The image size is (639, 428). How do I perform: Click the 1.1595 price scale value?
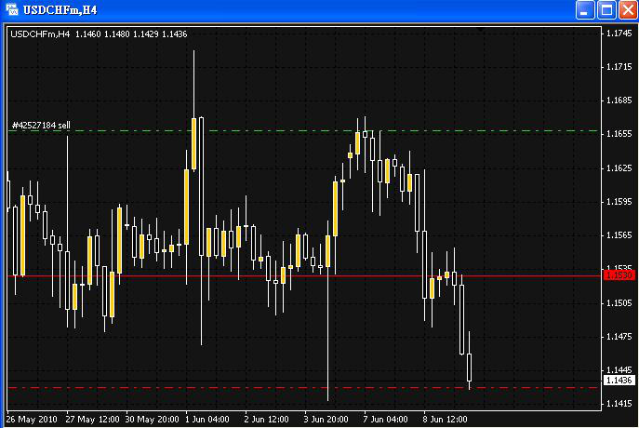pyautogui.click(x=619, y=202)
